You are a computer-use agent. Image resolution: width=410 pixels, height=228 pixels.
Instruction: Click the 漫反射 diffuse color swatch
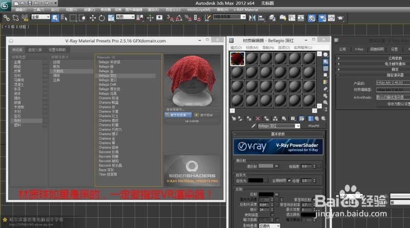(x=265, y=166)
